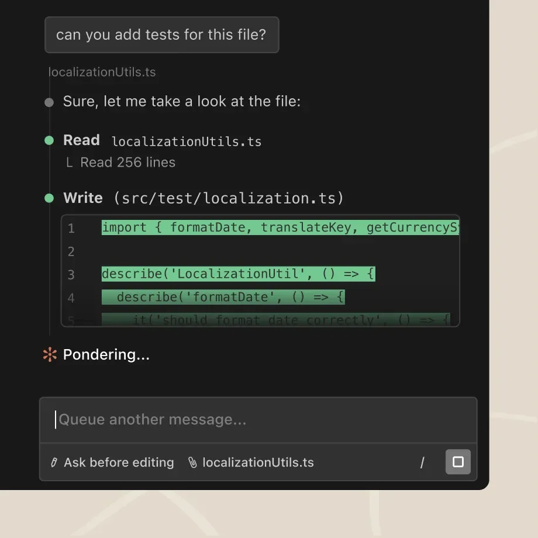Click the code block scrollbar
This screenshot has width=538, height=538.
456,269
